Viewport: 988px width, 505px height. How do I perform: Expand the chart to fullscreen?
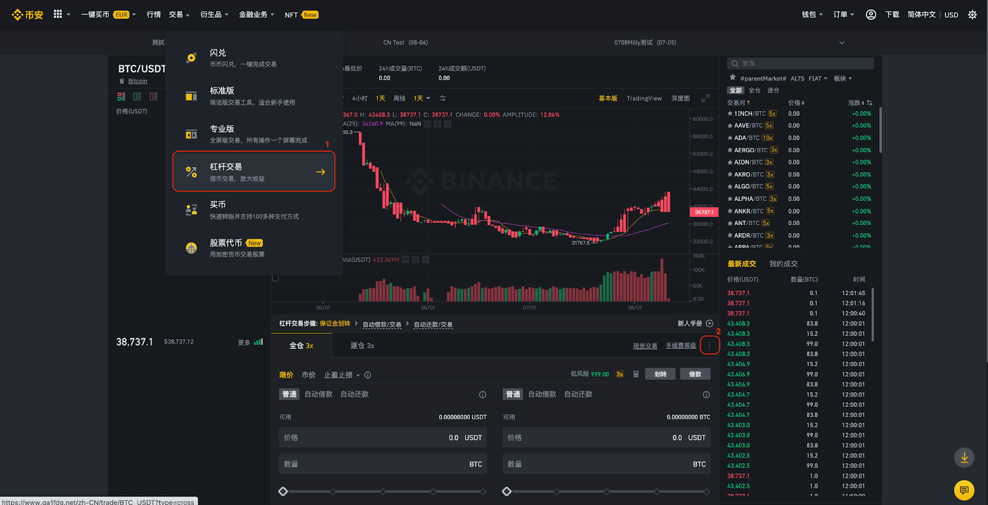coord(705,99)
